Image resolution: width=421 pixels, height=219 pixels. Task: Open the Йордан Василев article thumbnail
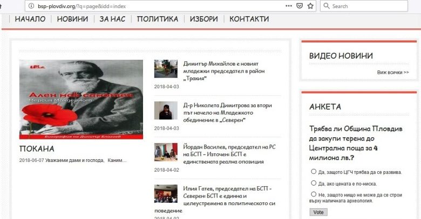click(x=166, y=152)
